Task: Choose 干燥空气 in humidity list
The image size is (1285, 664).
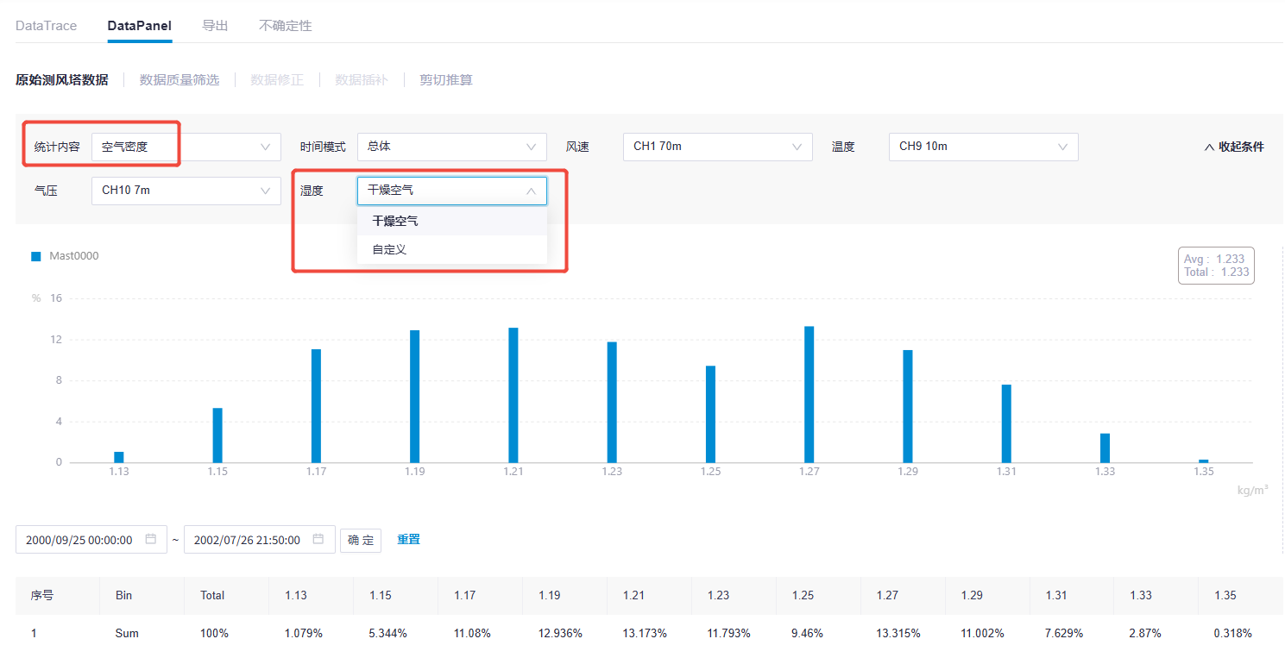Action: click(x=395, y=221)
